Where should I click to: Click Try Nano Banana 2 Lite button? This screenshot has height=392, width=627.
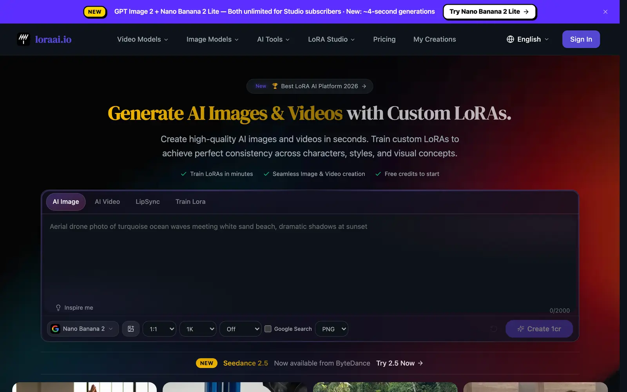click(489, 12)
